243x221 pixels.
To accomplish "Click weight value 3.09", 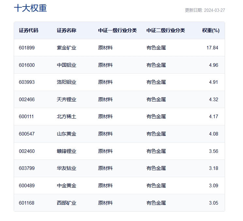I will pyautogui.click(x=214, y=186).
